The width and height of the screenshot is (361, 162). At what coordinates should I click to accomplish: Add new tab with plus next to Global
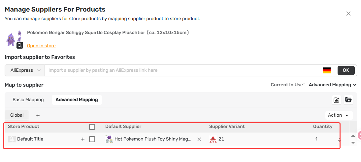click(x=38, y=115)
